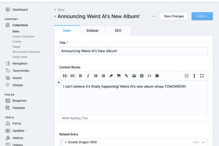Image resolution: width=219 pixels, height=146 pixels.
Task: Open the Pages collection
Action: (x=16, y=47)
